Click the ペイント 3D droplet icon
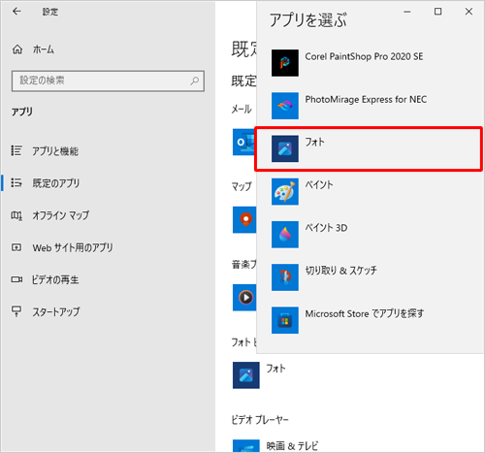The height and width of the screenshot is (453, 485). point(285,235)
